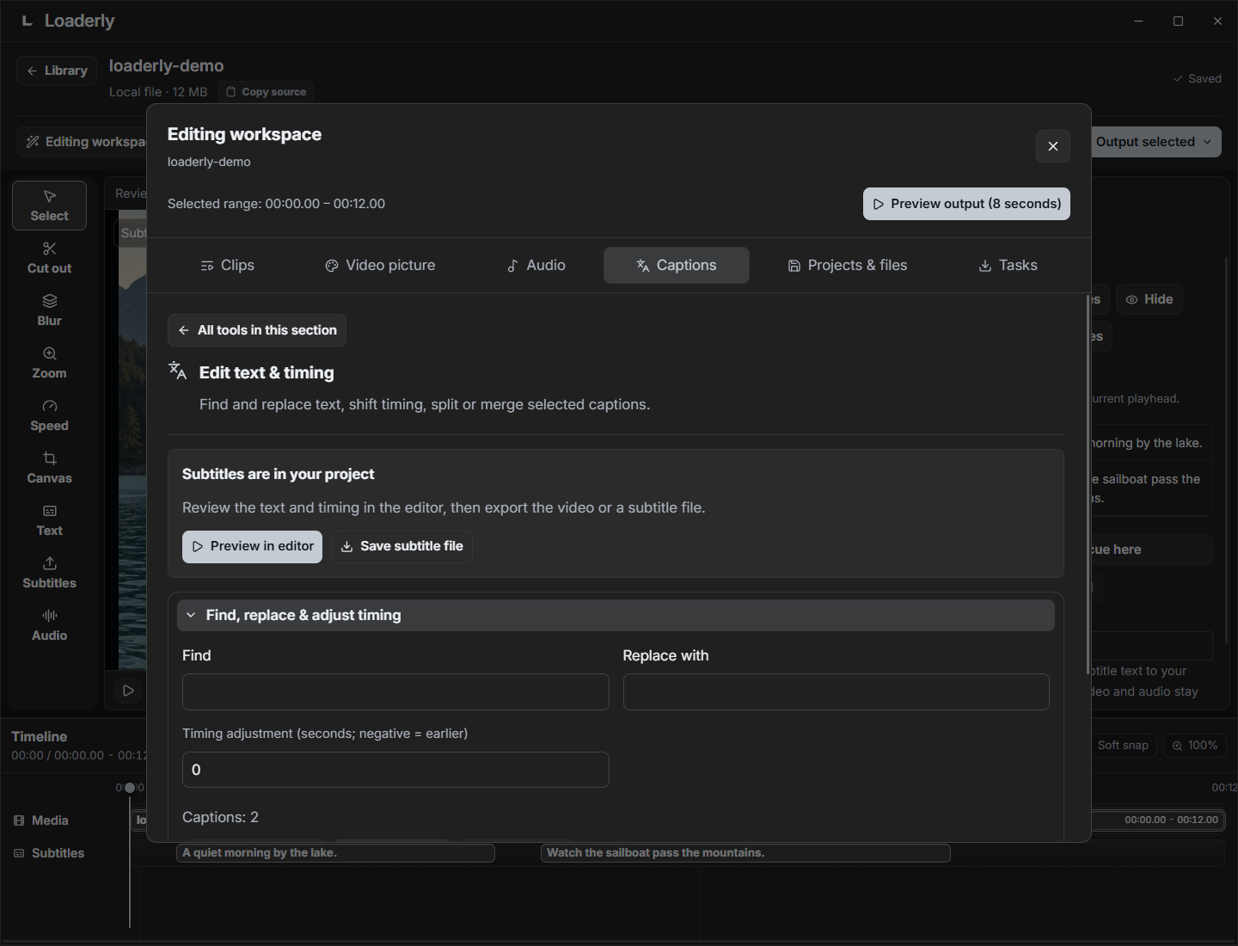
Task: Toggle the Soft snap option
Action: point(1122,746)
